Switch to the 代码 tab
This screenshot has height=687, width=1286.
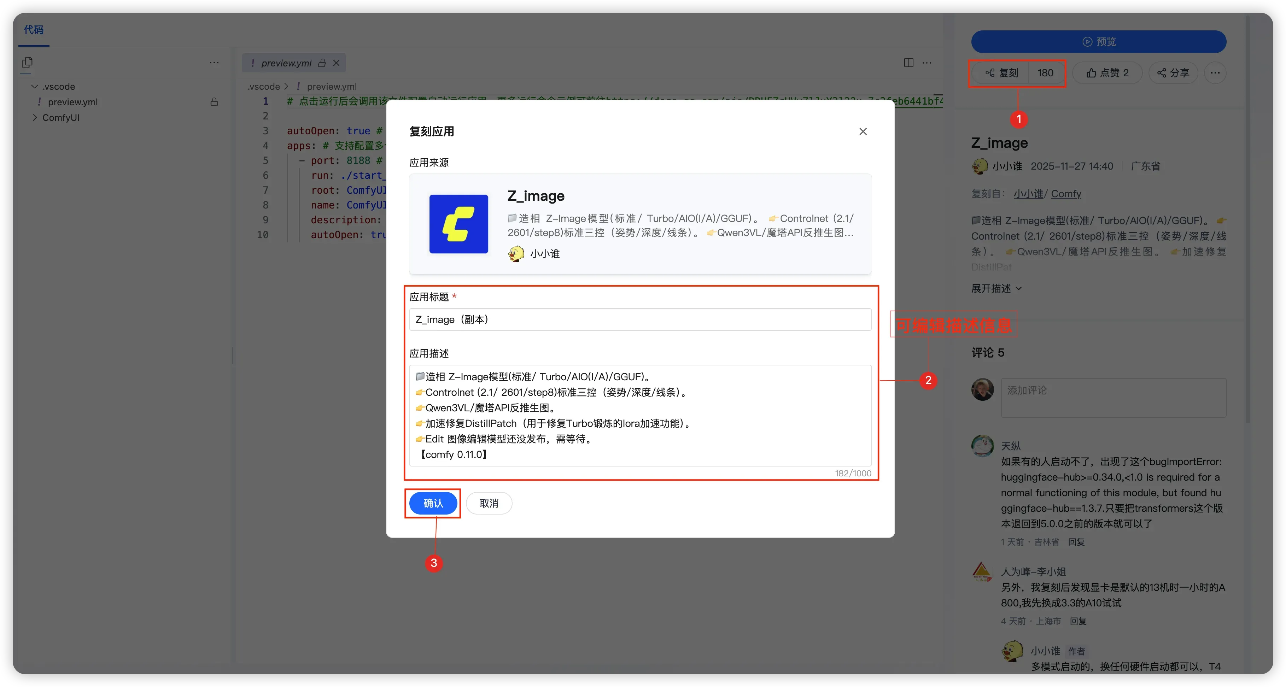[x=34, y=30]
